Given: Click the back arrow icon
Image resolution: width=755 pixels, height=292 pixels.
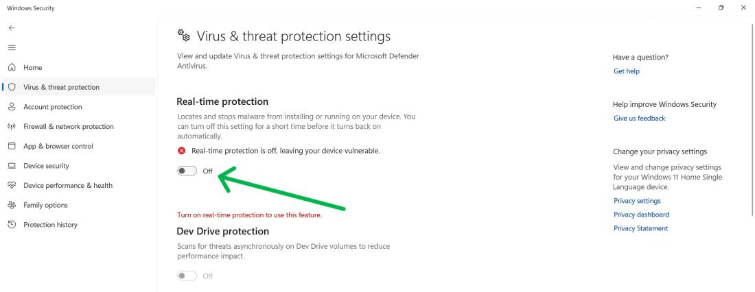Looking at the screenshot, I should pos(11,28).
